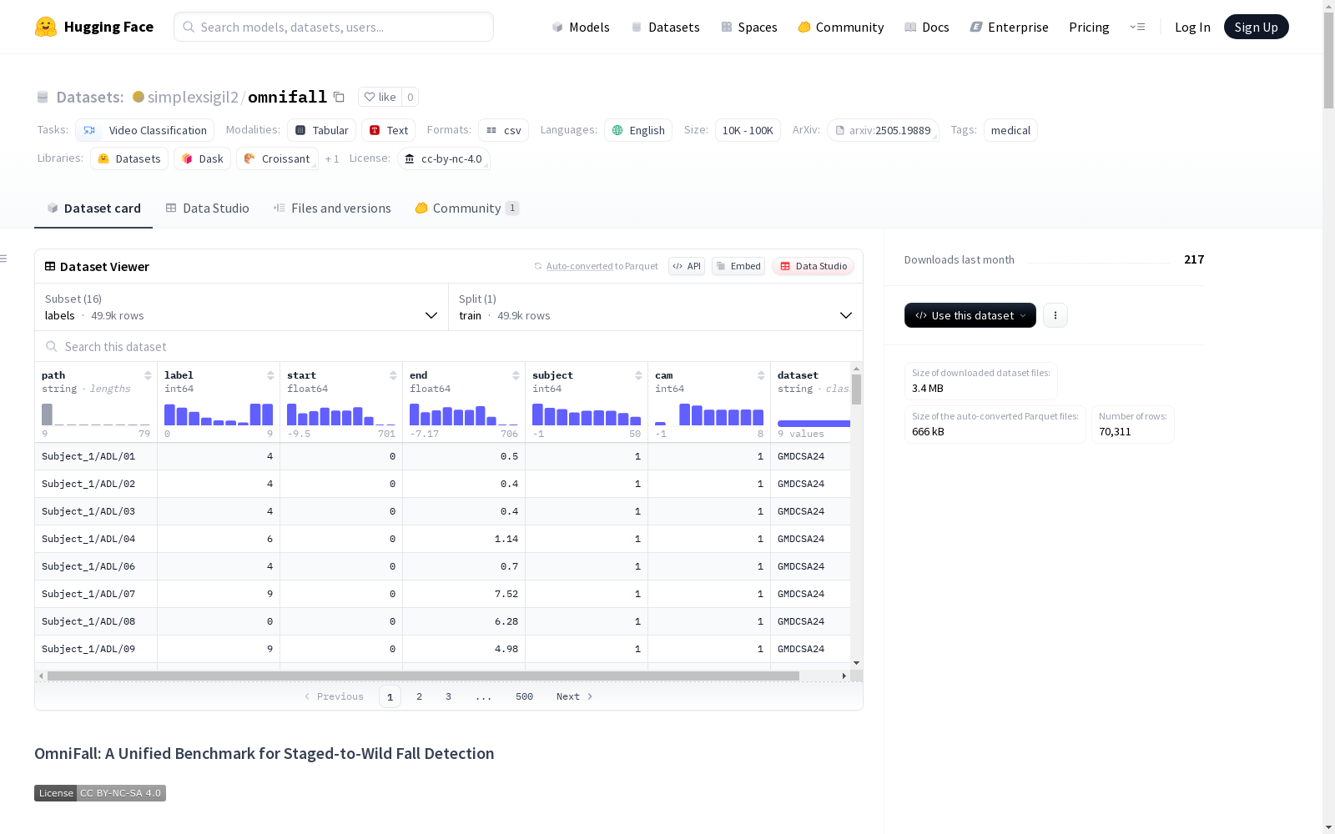The height and width of the screenshot is (834, 1335).
Task: Go to Models in the top navigation
Action: pos(581,27)
